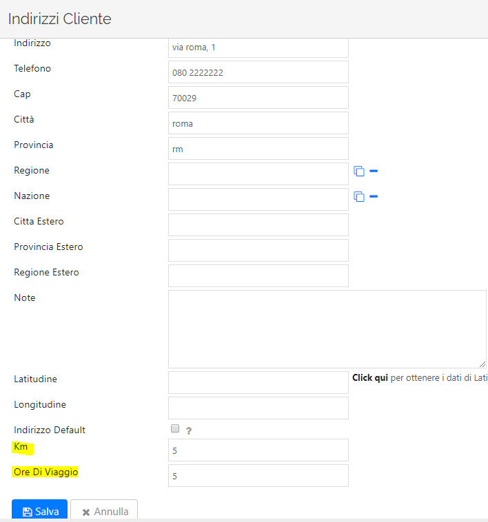Click the 'Cap' label

[x=22, y=94]
